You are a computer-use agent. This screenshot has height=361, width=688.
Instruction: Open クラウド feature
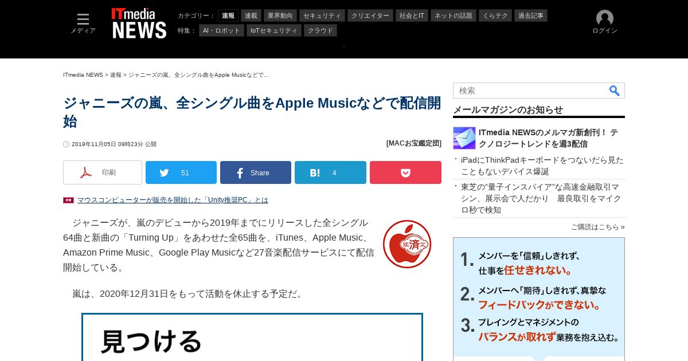coord(320,30)
